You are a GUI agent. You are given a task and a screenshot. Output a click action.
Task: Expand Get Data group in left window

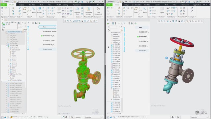[x=13, y=17]
